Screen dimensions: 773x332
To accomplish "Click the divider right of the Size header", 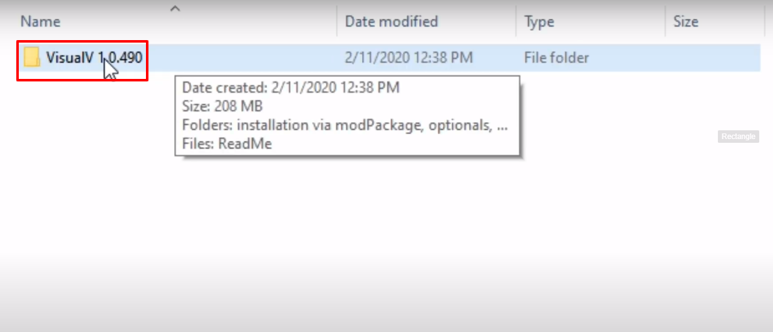I will click(x=764, y=22).
